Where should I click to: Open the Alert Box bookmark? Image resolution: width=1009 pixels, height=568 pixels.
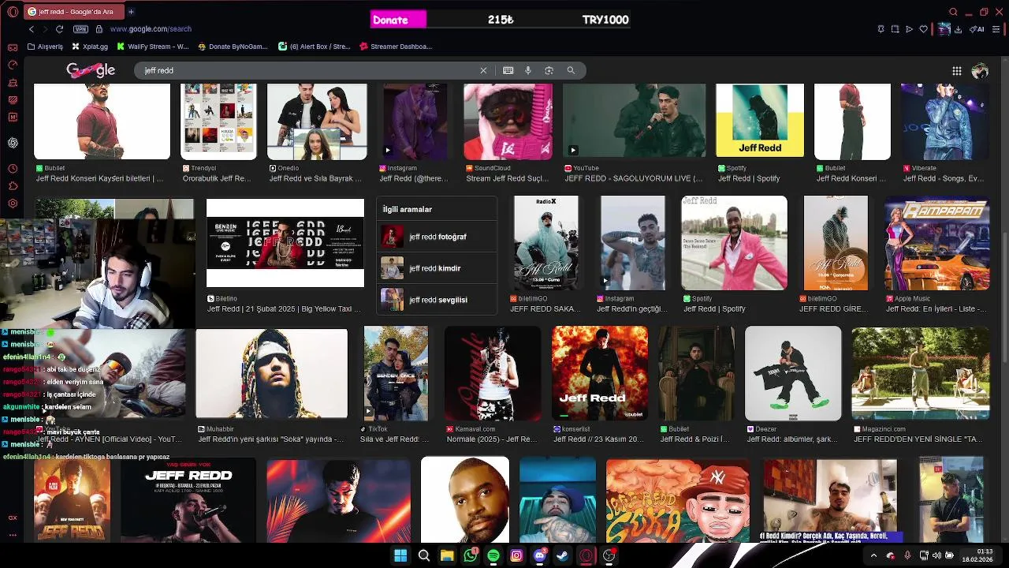pos(315,47)
